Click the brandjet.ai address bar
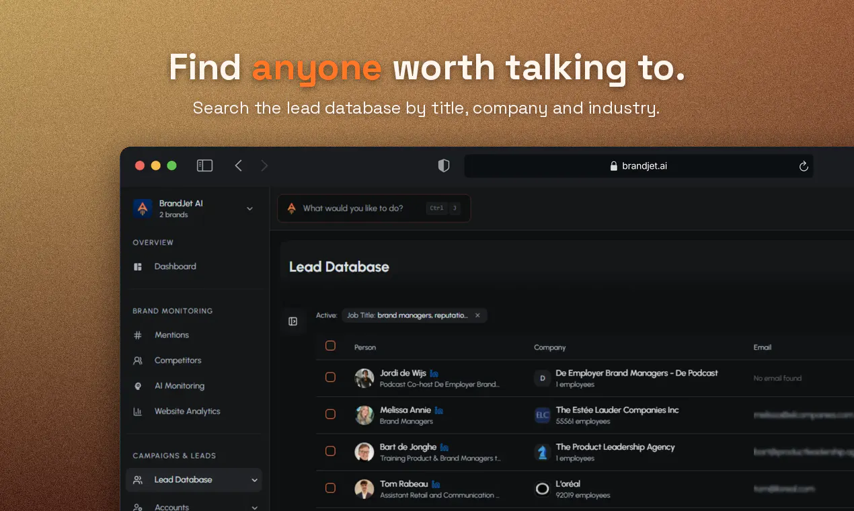Image resolution: width=854 pixels, height=511 pixels. [x=639, y=166]
